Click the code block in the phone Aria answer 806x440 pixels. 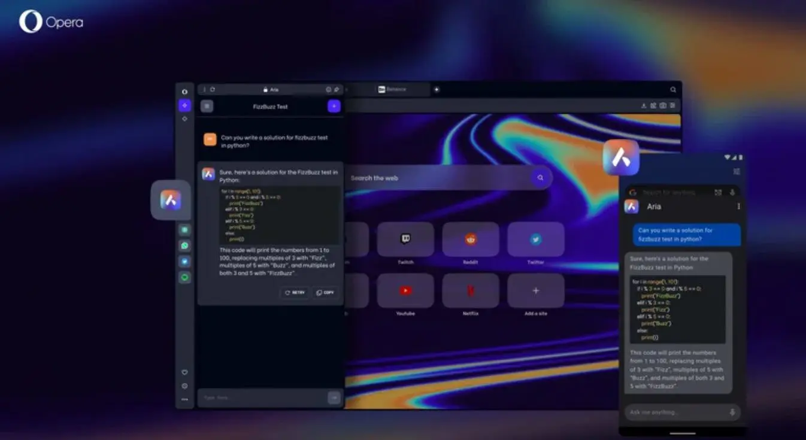(677, 309)
